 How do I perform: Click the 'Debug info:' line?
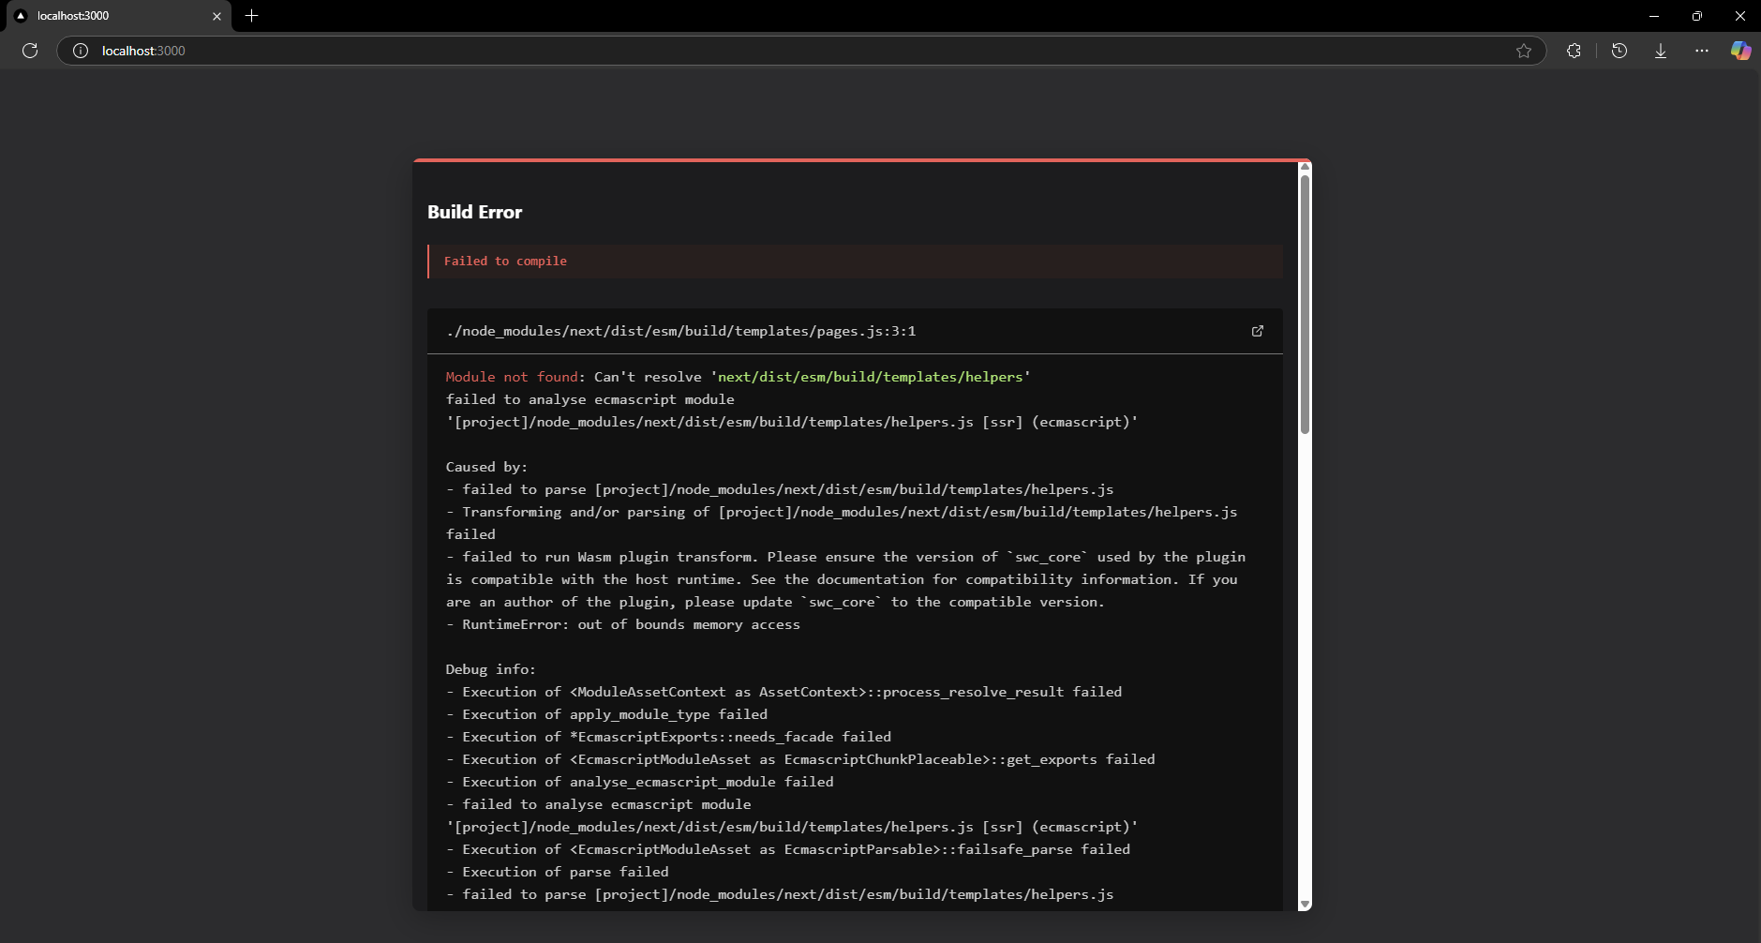[x=490, y=669]
